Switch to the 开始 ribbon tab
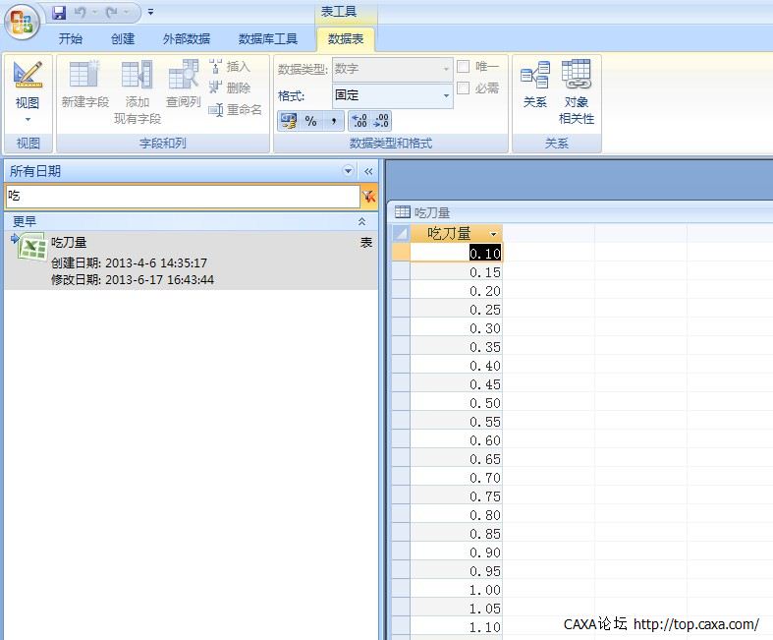Screen dimensions: 773x640 tap(71, 39)
